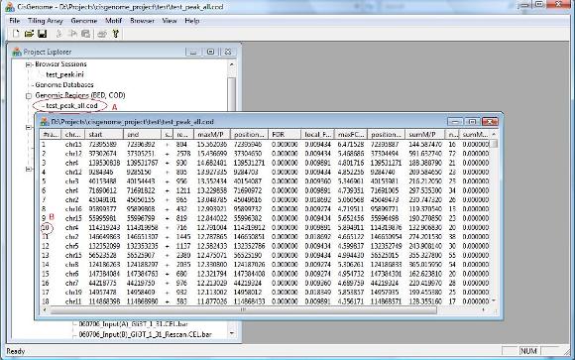
Task: Click sumM/P value 991.632740 in row 2
Action: point(424,154)
